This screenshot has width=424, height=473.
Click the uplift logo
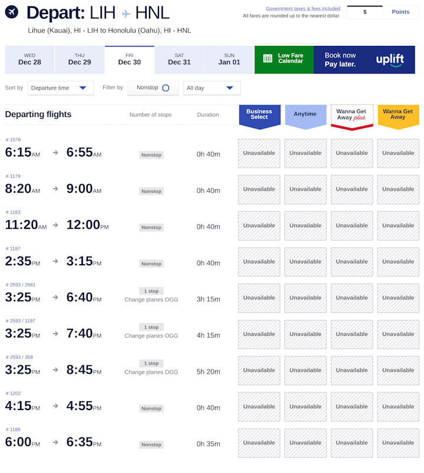click(390, 60)
